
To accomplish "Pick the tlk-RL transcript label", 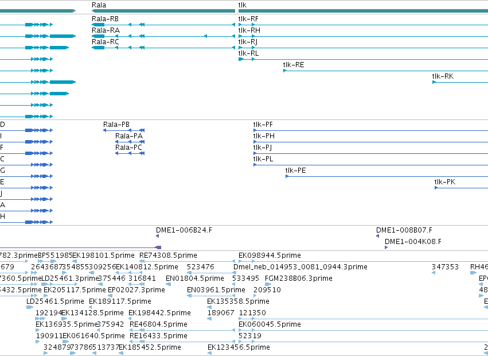I will click(248, 53).
